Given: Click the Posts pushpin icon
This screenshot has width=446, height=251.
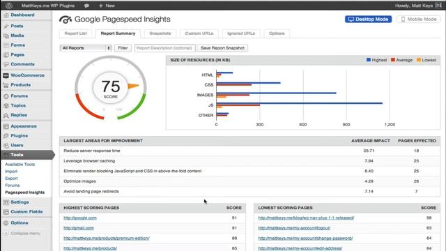Looking at the screenshot, I should tap(6, 26).
